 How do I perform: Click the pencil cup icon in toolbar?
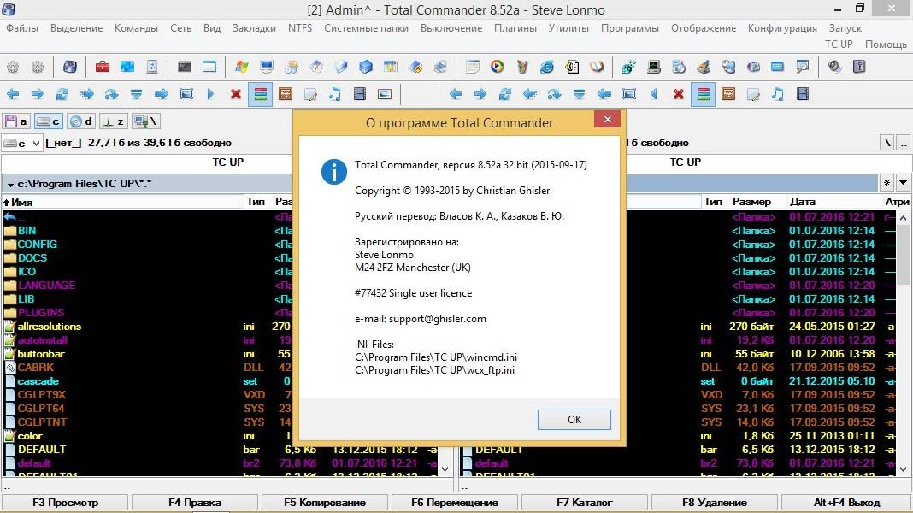point(521,67)
